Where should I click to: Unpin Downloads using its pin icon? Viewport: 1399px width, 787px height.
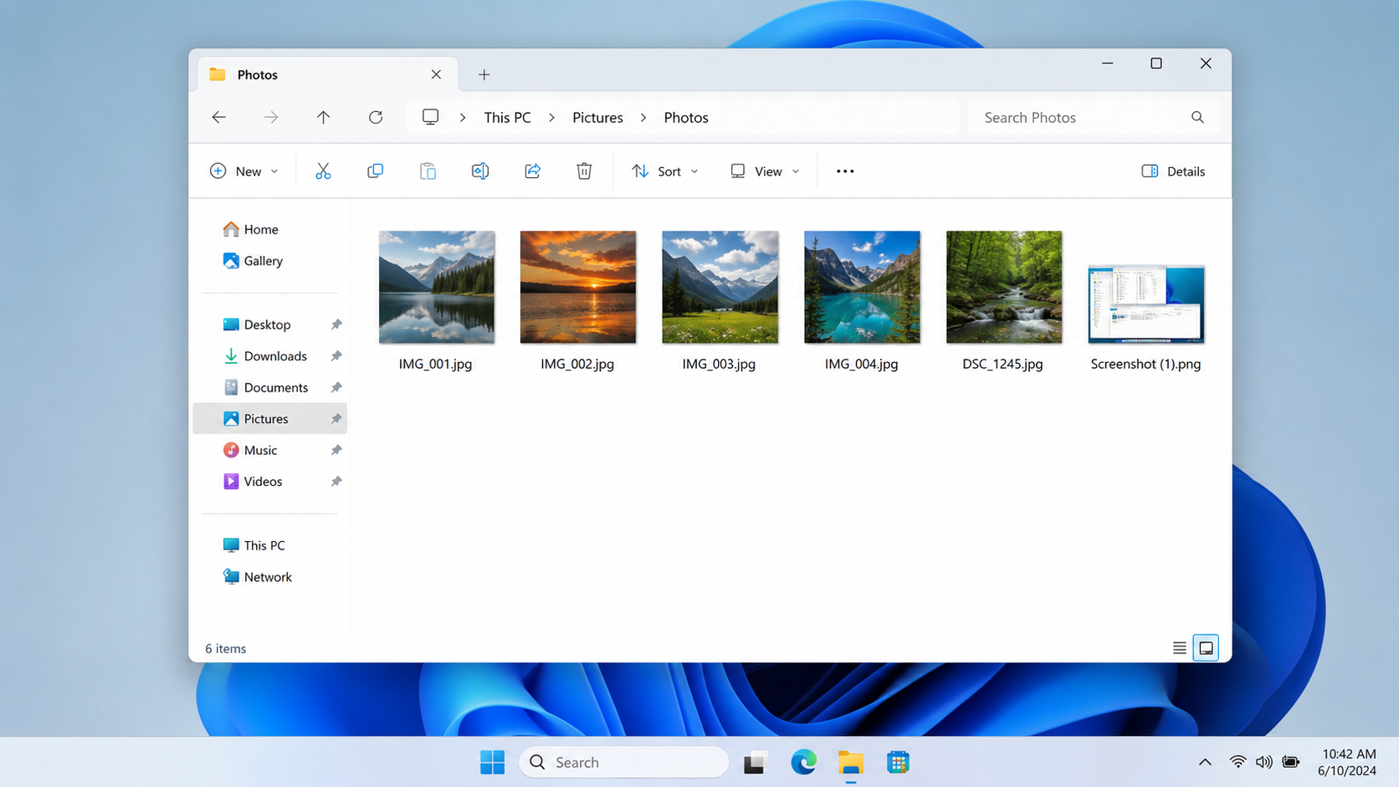tap(336, 355)
